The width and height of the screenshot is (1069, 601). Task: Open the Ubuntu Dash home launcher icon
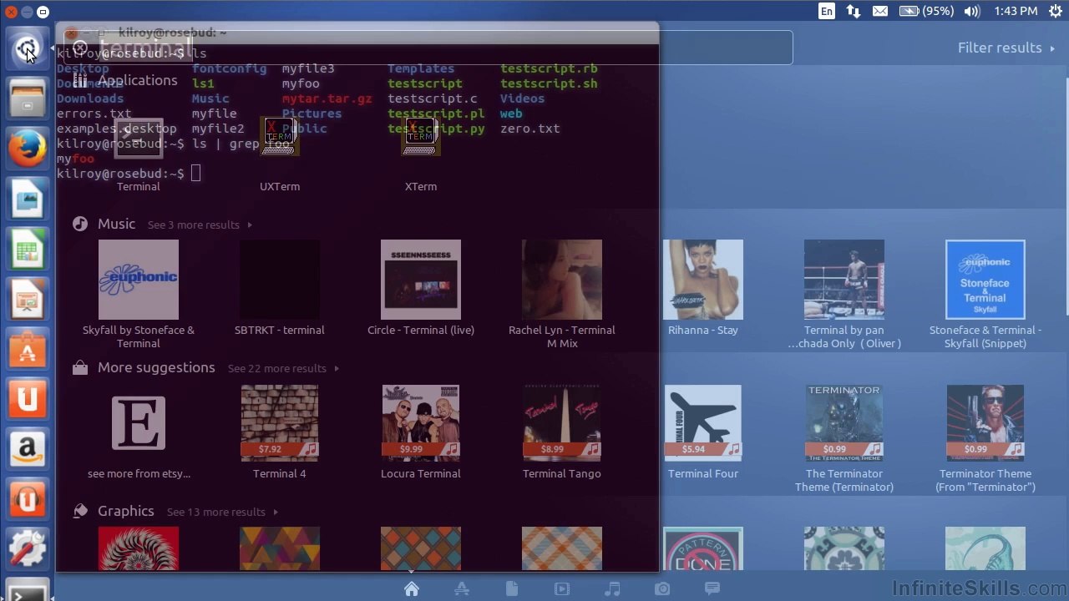coord(27,49)
